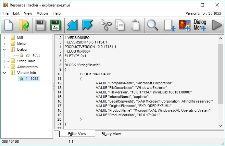Click the BLOCK "040904B0" line
Image resolution: width=225 pixels, height=146 pixels.
point(95,74)
